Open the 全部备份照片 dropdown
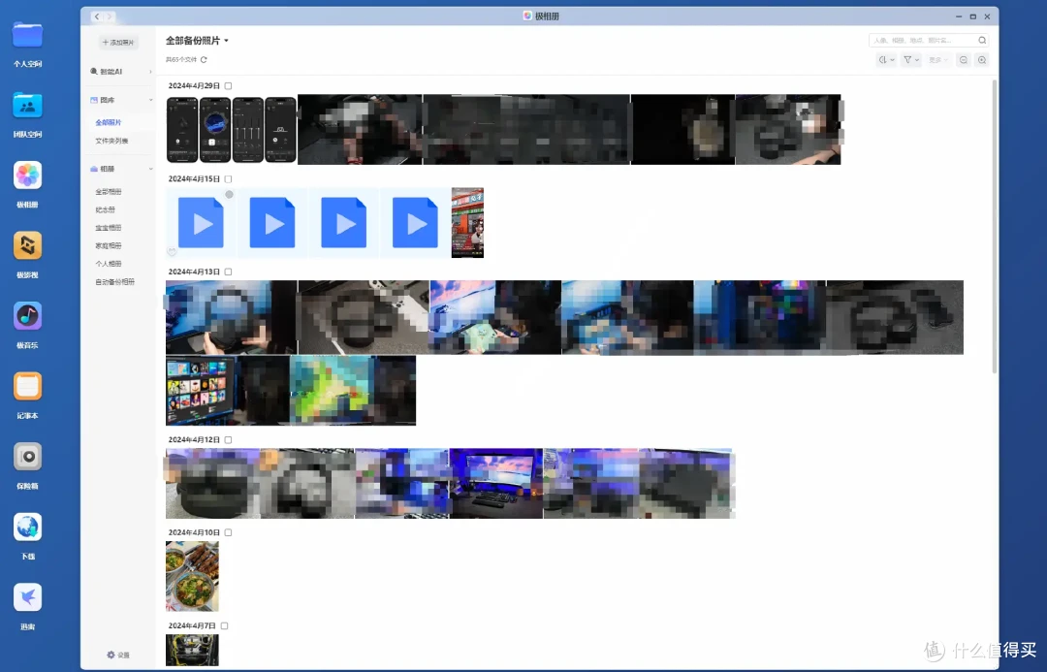Viewport: 1047px width, 672px height. click(197, 41)
